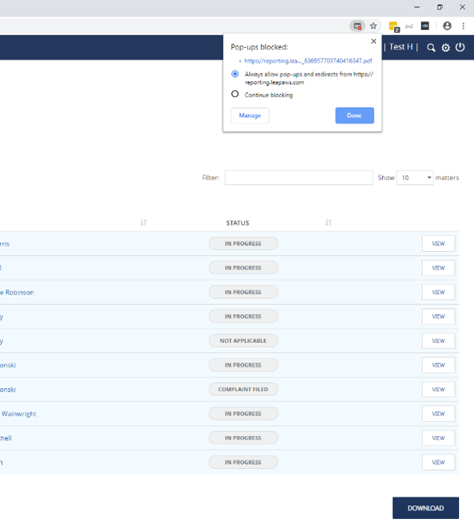This screenshot has width=474, height=524.
Task: Open the settings gear in the site header
Action: tap(445, 48)
